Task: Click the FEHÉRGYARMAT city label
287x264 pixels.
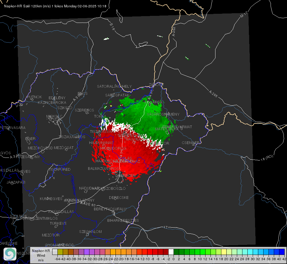Action: (177, 127)
